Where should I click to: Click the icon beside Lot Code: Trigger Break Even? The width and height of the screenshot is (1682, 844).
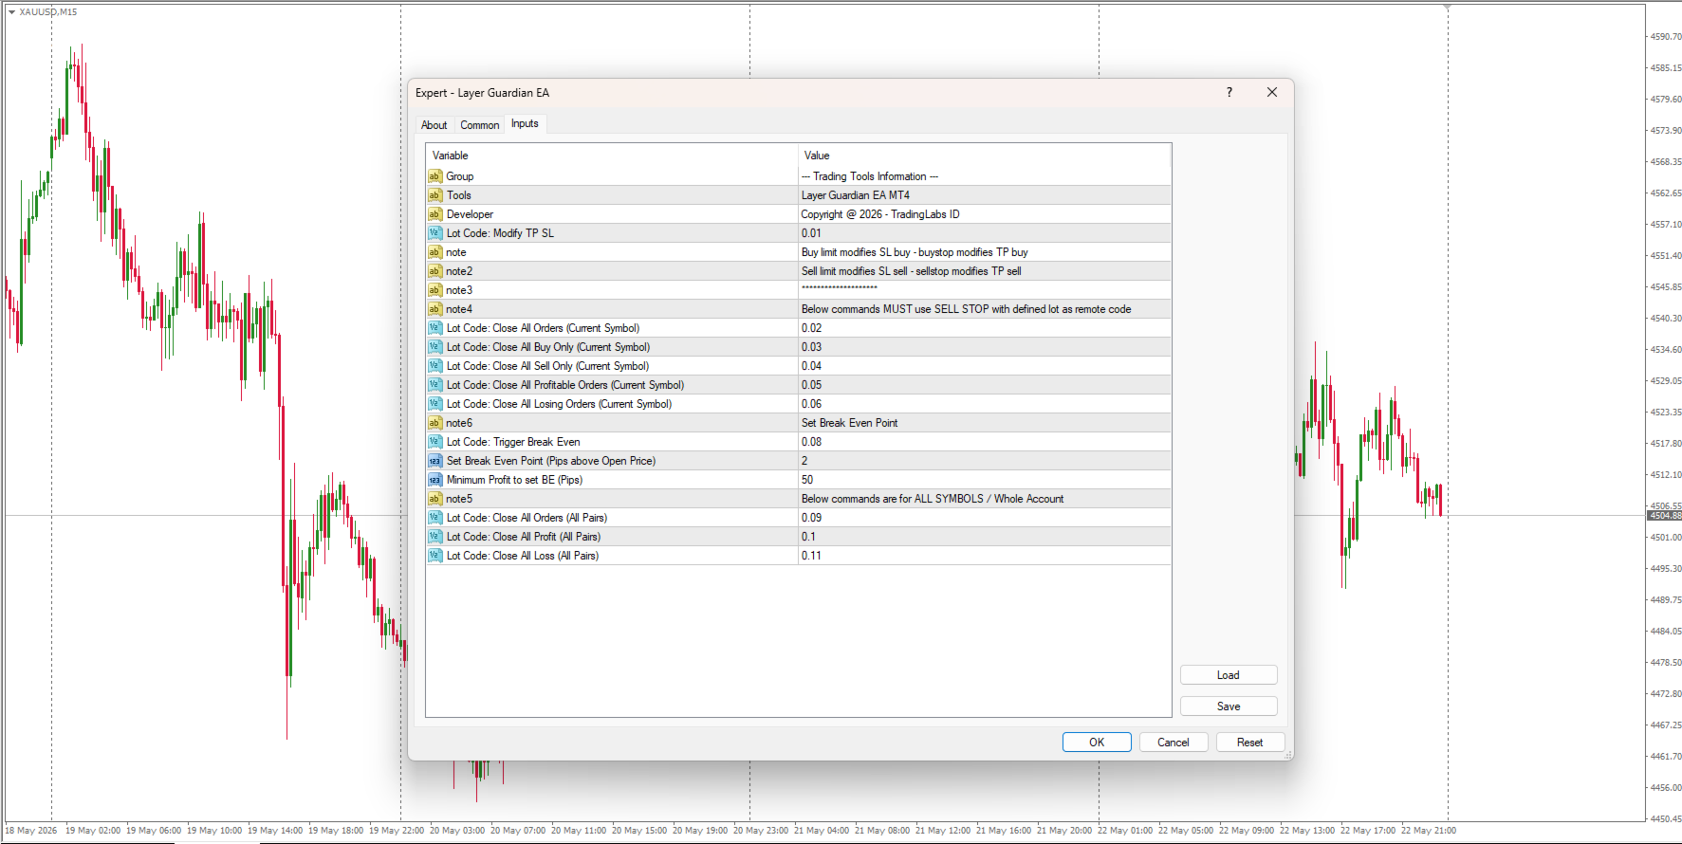[x=434, y=442]
